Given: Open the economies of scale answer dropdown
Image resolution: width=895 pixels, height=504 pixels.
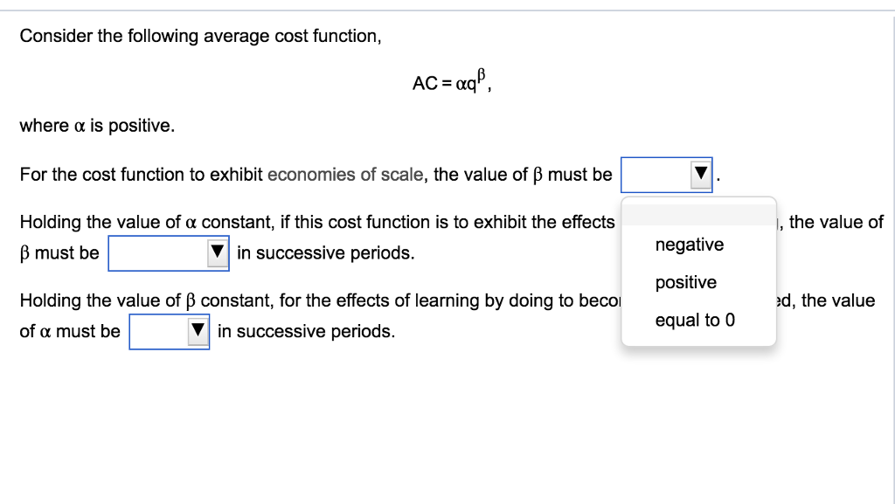Looking at the screenshot, I should 667,174.
